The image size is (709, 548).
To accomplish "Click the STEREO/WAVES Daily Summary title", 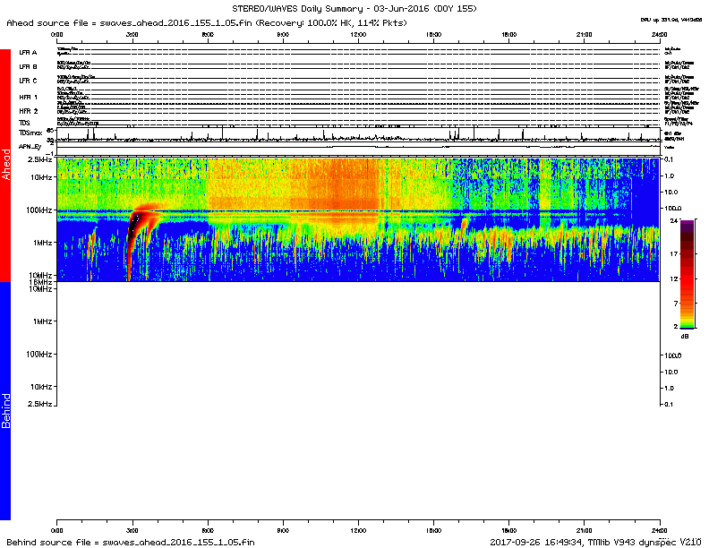I will pos(354,7).
